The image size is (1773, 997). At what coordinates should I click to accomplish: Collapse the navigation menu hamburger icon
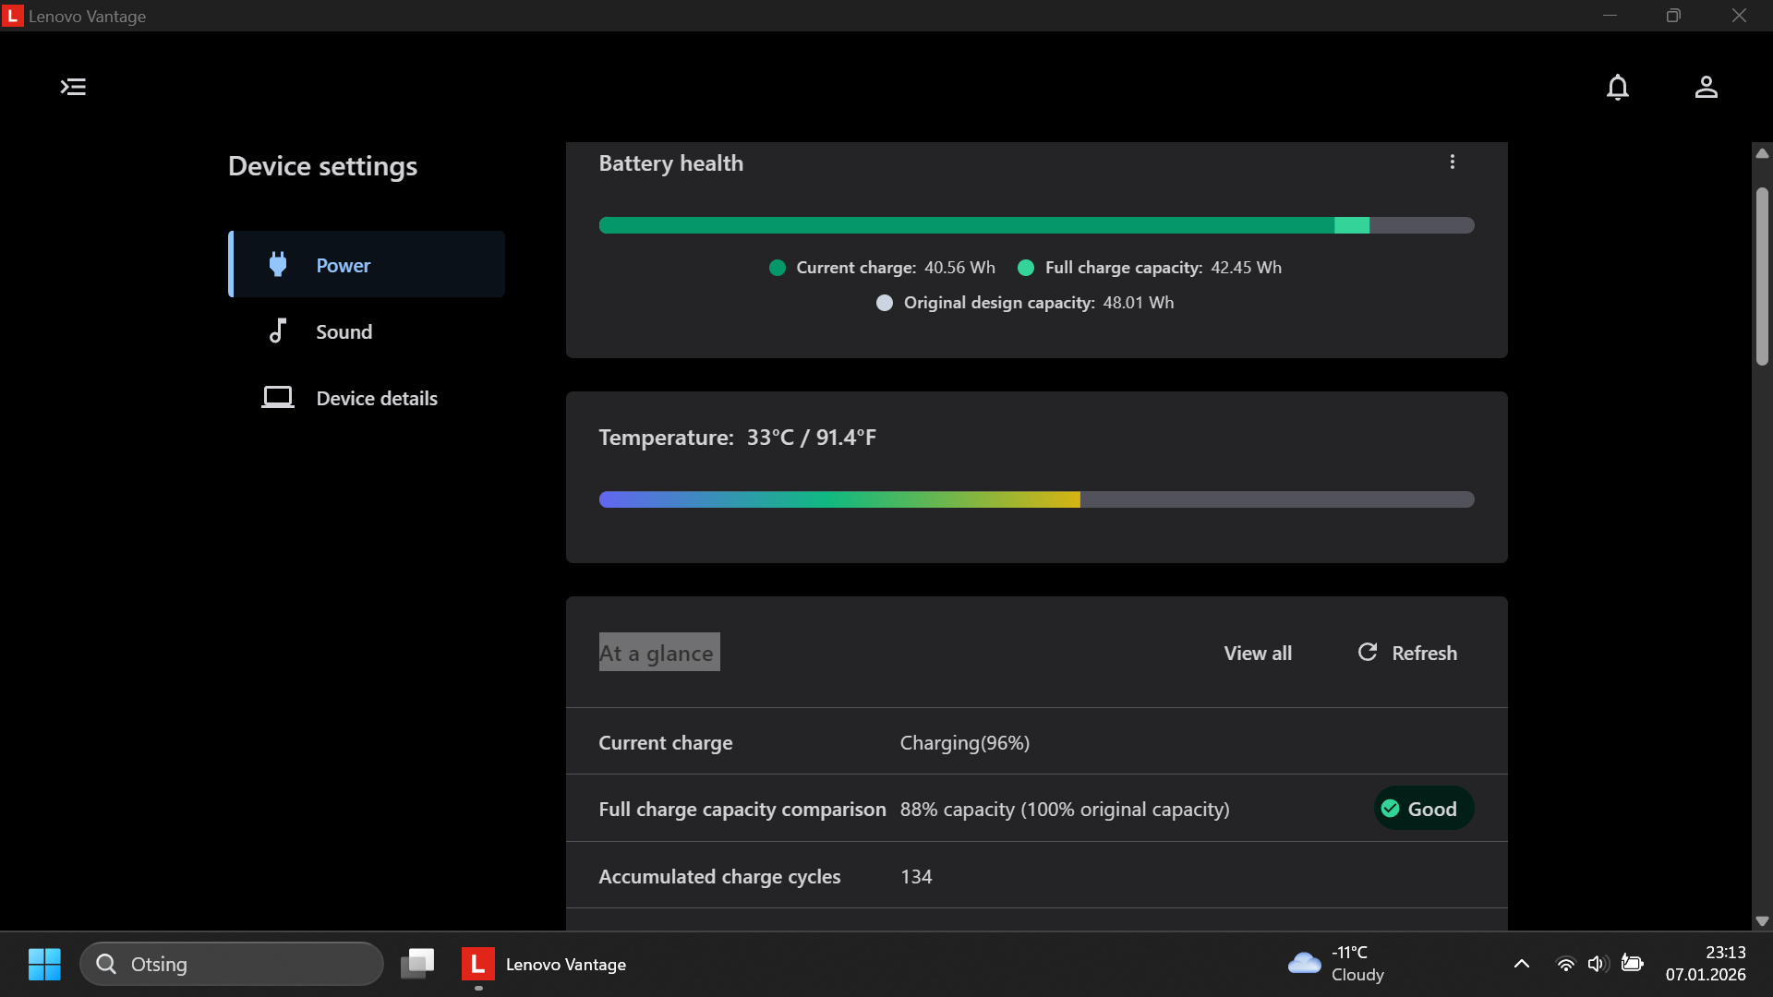click(x=73, y=87)
